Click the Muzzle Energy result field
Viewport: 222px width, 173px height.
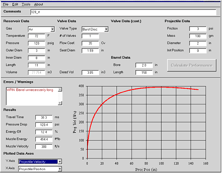(x=44, y=139)
